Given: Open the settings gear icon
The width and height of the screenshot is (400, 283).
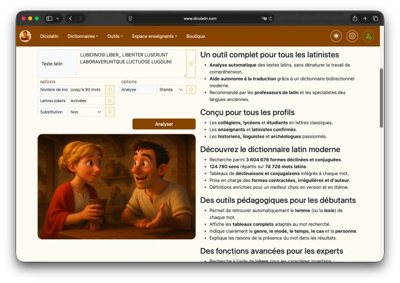Looking at the screenshot, I should click(x=352, y=36).
